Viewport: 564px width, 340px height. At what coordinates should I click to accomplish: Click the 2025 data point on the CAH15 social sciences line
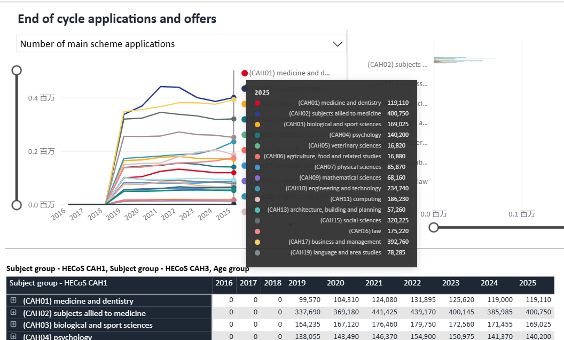point(233,119)
